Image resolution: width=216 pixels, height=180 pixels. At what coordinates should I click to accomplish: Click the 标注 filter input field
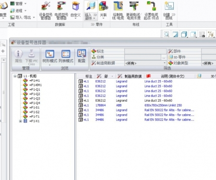click(x=145, y=51)
